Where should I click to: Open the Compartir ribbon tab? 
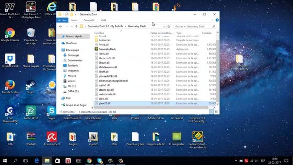point(89,20)
